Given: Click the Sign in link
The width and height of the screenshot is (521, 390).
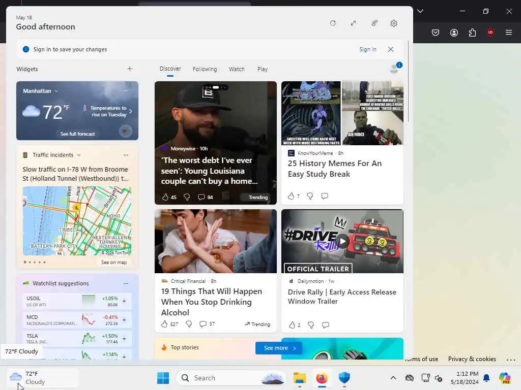Looking at the screenshot, I should (x=368, y=49).
